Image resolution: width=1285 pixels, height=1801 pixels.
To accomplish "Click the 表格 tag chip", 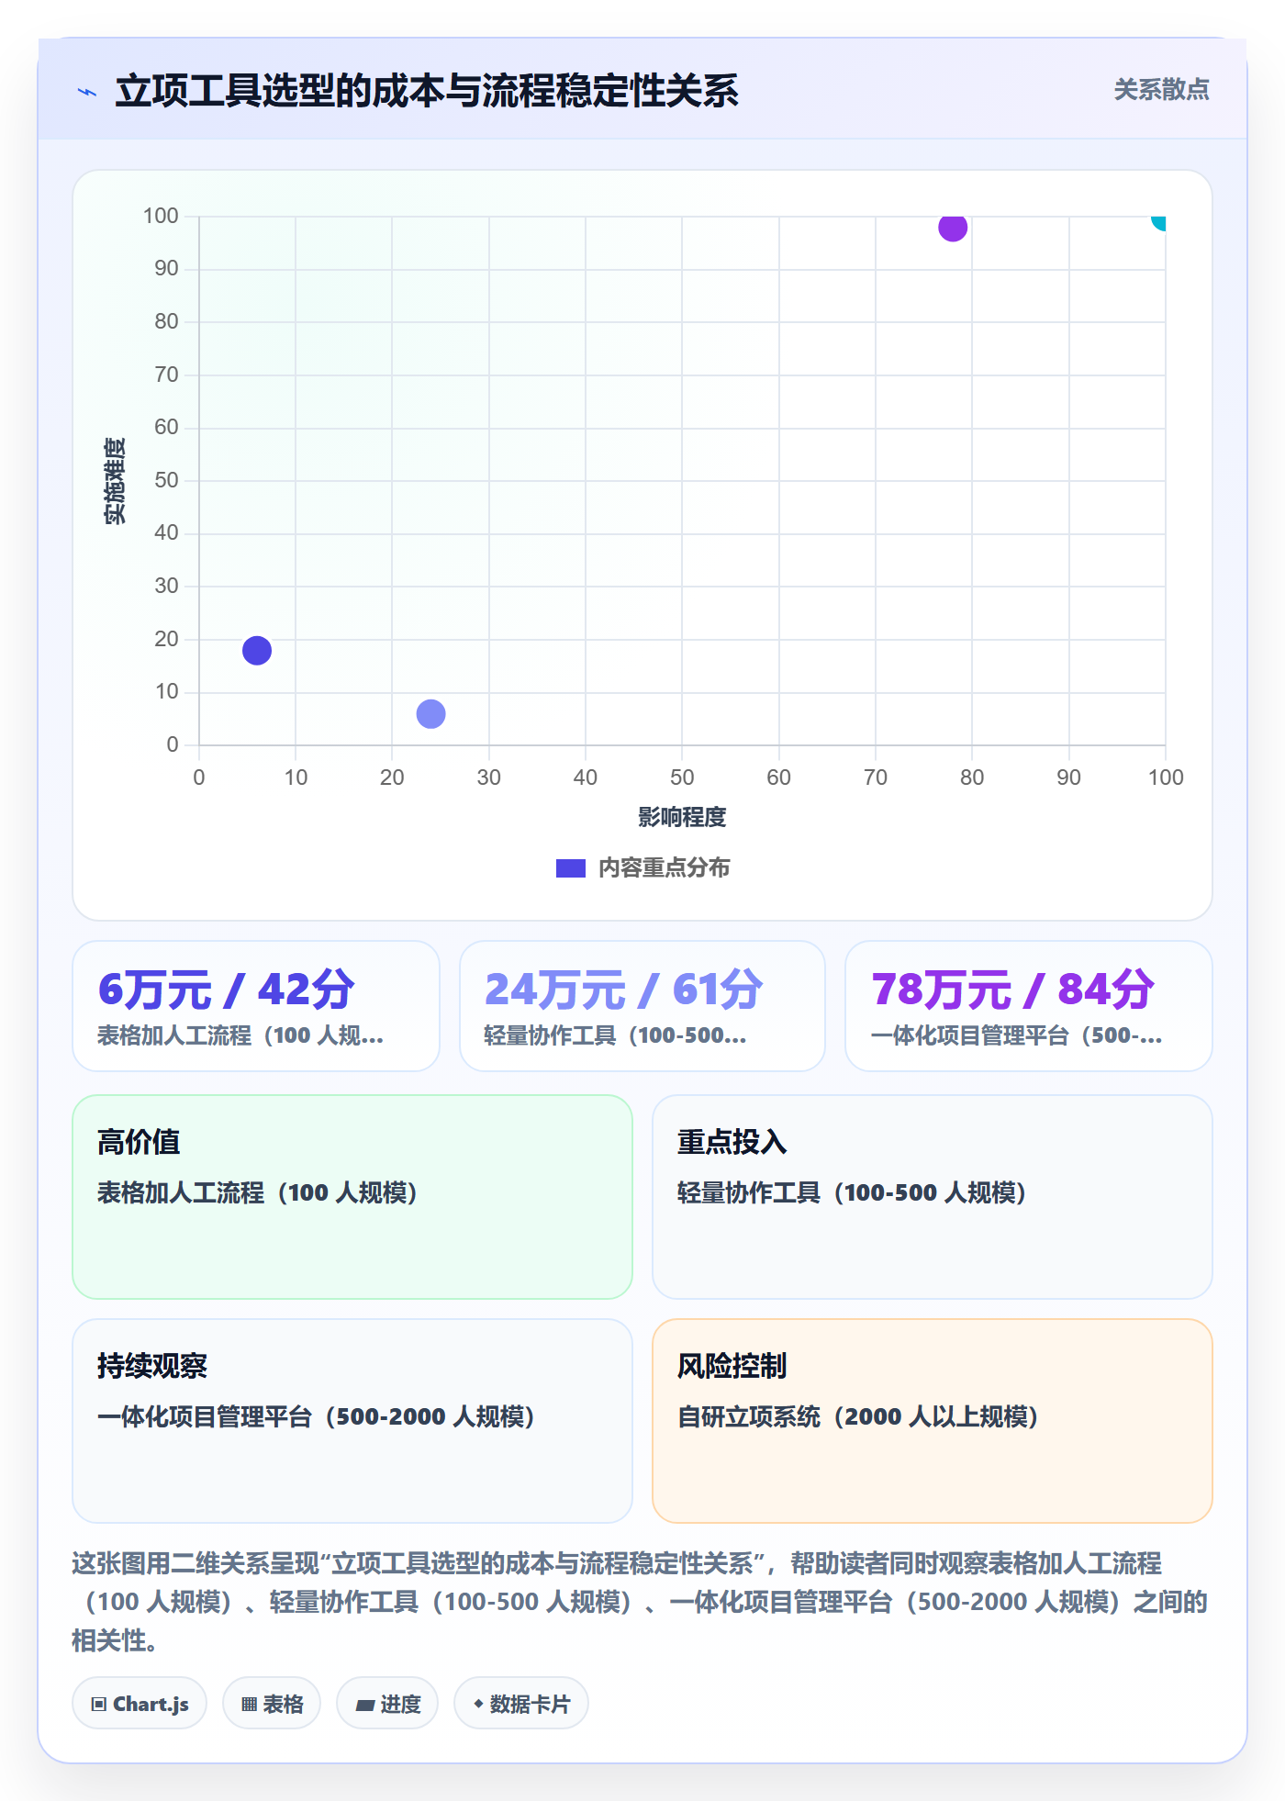I will pos(272,1704).
